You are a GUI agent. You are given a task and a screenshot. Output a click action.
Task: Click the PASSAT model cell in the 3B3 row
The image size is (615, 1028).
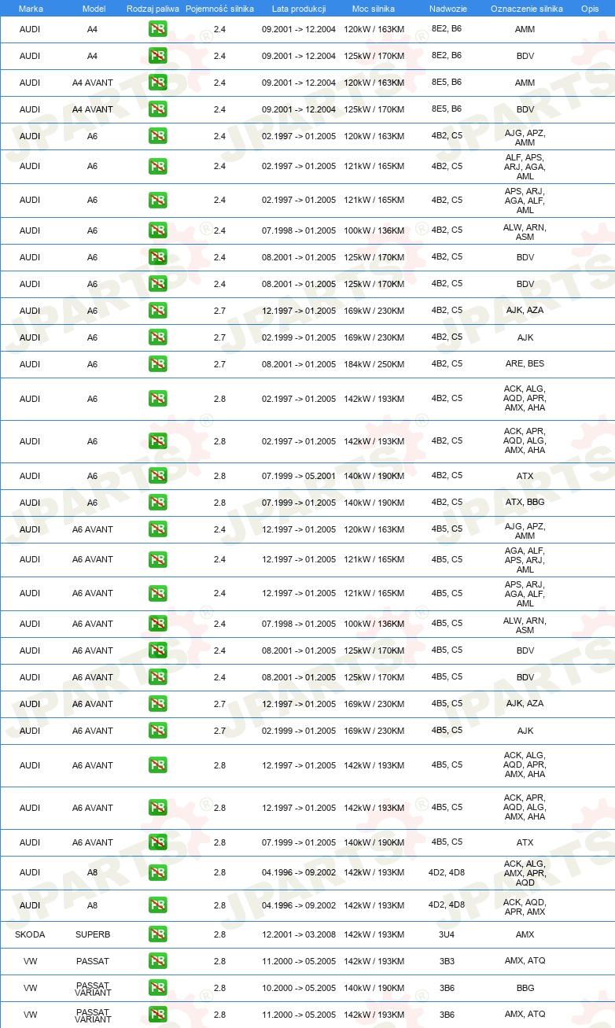click(93, 961)
